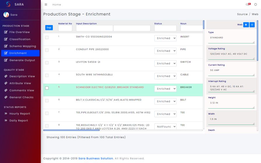This screenshot has width=261, height=163.
Task: Tick checkbox for CONDUIT PIPE 26023000 row
Action: tap(47, 50)
